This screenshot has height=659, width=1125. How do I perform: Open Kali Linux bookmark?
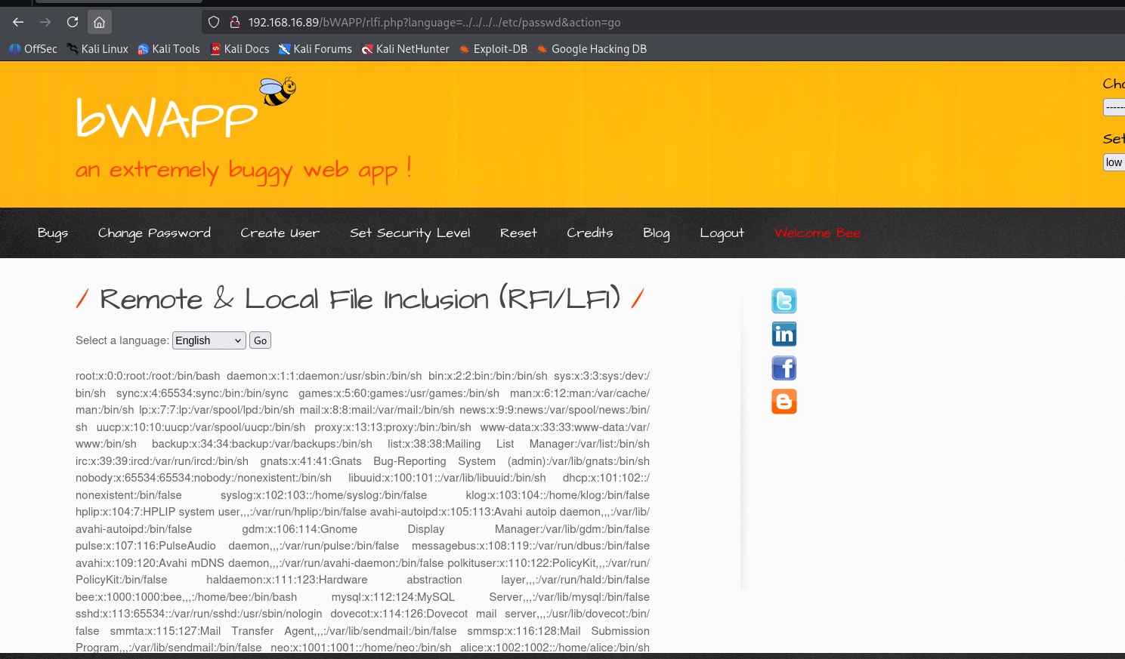coord(97,49)
